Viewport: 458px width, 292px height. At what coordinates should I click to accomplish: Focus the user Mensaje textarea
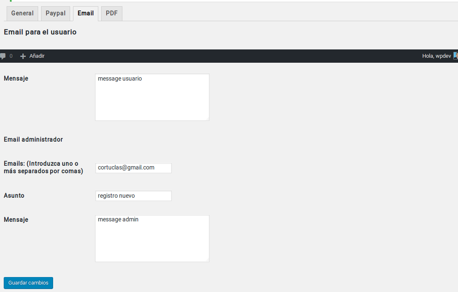point(152,97)
